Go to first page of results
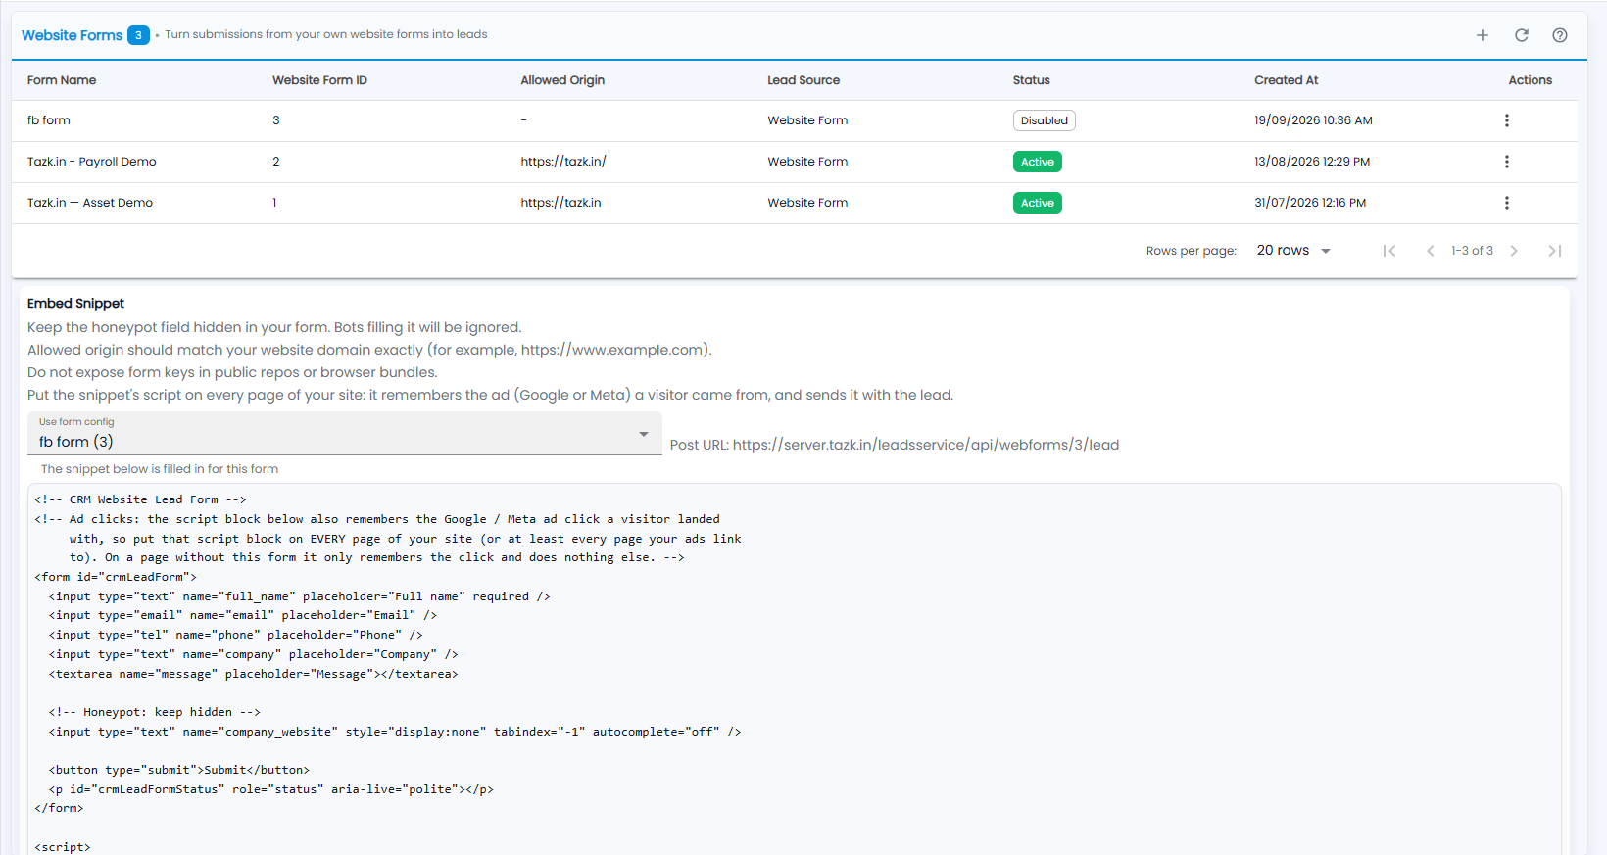Viewport: 1607px width, 855px height. pos(1389,251)
